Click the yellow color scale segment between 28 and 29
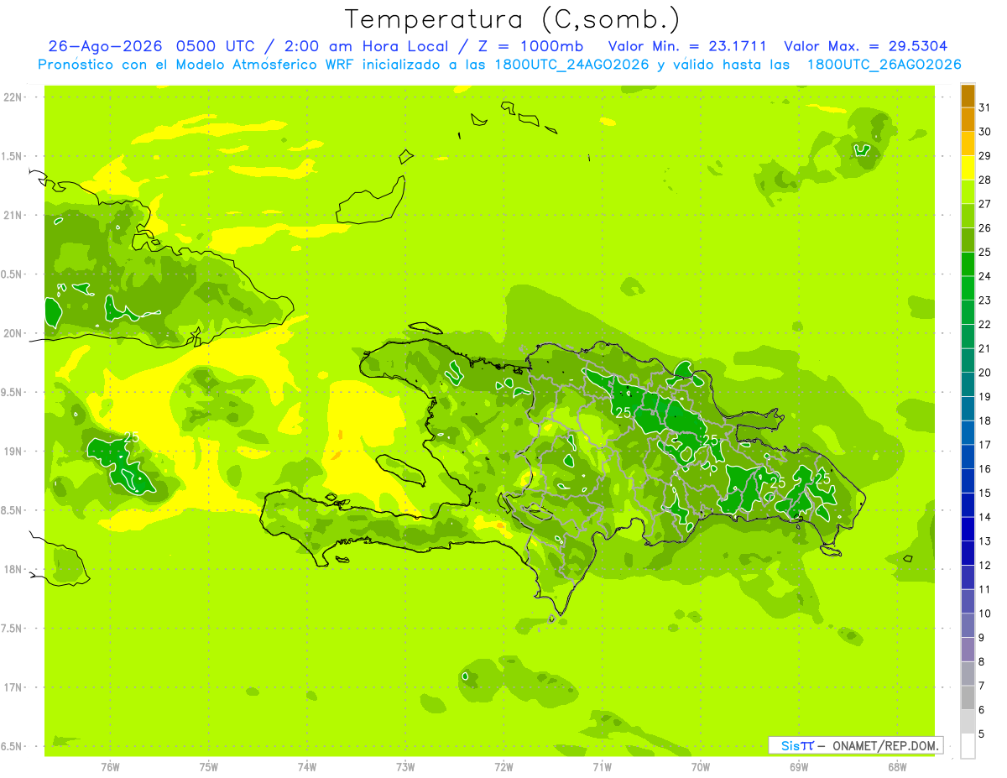This screenshot has height=778, width=1007. 968,168
